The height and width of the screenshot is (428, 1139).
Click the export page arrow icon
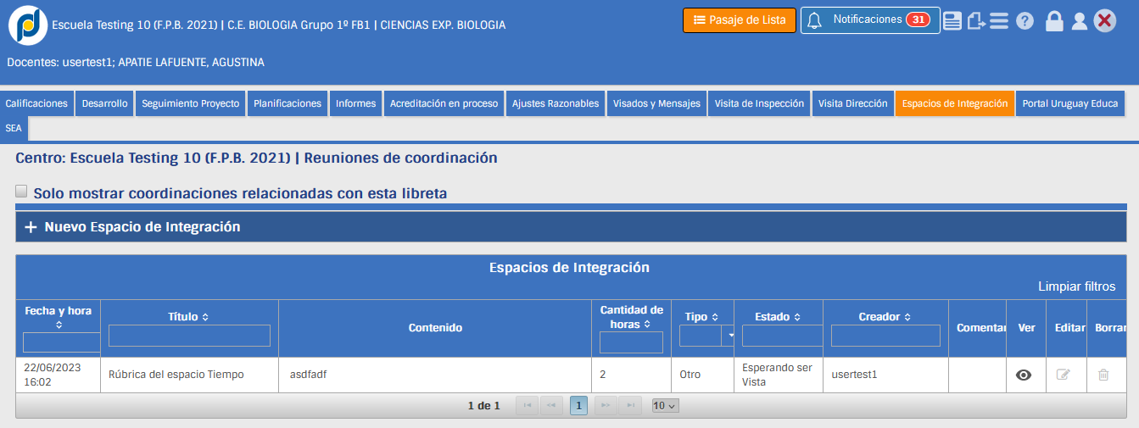click(976, 21)
